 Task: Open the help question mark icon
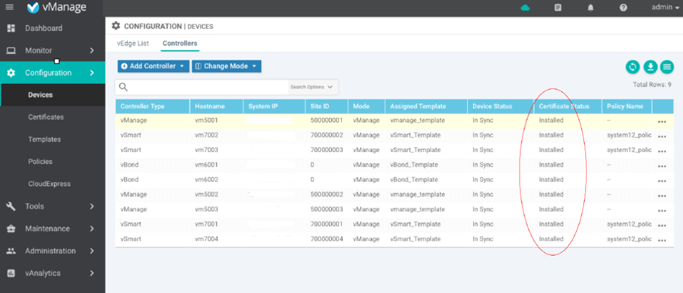(x=623, y=8)
